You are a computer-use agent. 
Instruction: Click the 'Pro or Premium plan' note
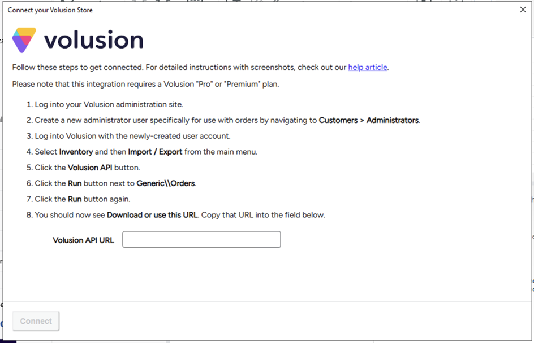[146, 84]
